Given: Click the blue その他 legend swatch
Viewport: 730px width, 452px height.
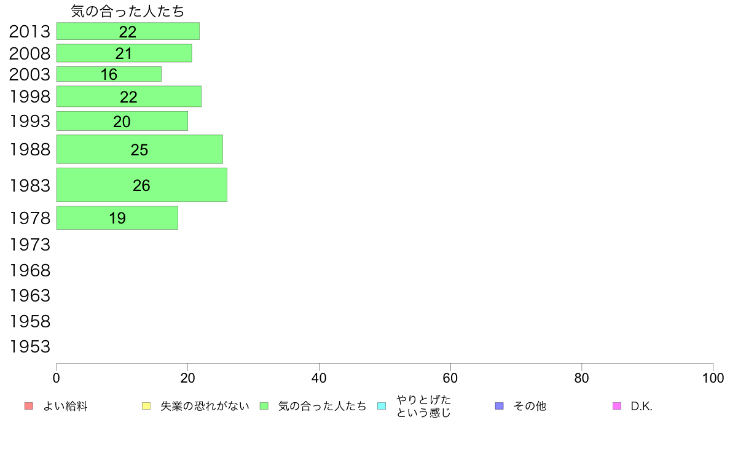Looking at the screenshot, I should [x=500, y=406].
